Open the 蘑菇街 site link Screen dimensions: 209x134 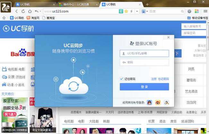tap(191, 80)
